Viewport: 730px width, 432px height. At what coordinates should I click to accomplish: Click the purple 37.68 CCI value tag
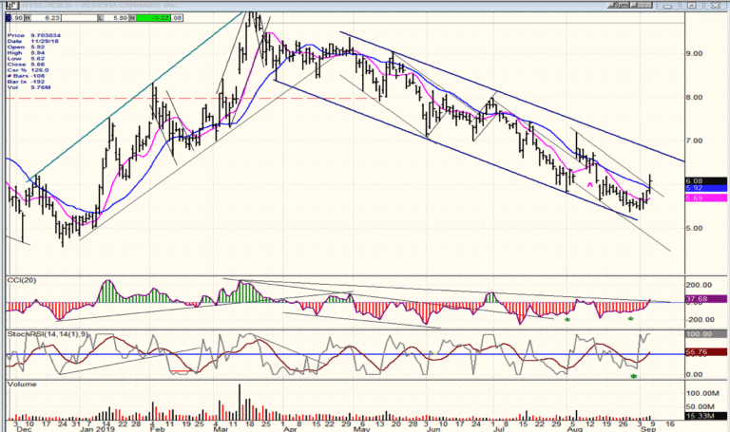706,299
